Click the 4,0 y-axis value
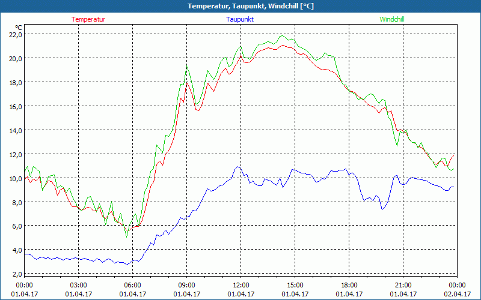 pos(17,250)
